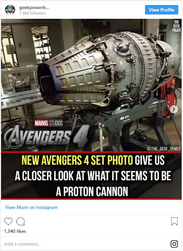Click the IG|THE_GEEK_POWER credit text
This screenshot has width=183, height=251.
(x=164, y=149)
